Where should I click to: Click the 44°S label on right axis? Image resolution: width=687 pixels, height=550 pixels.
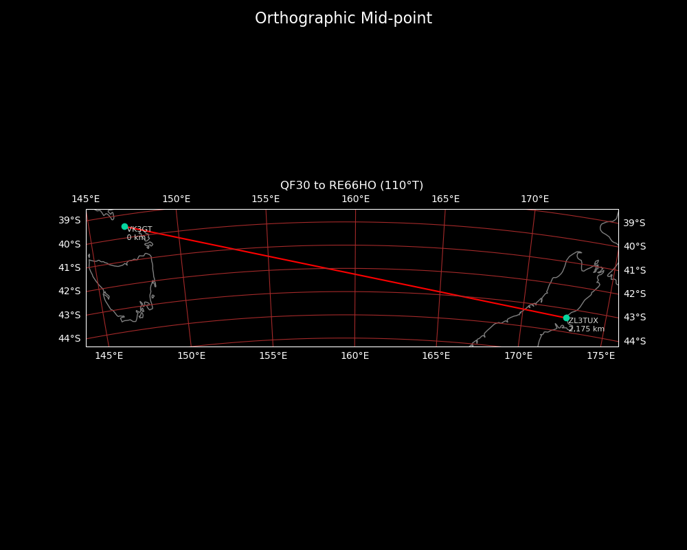coord(634,342)
